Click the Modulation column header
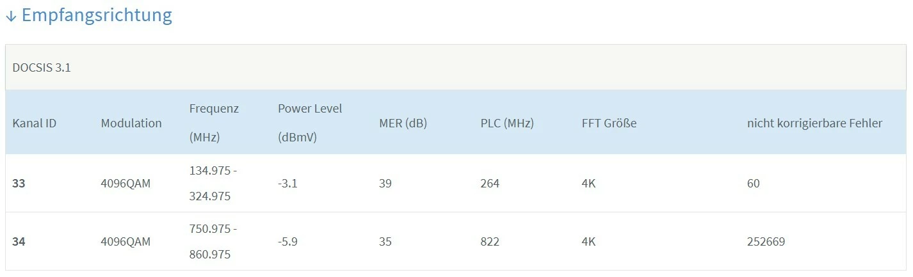913x277 pixels. (131, 123)
